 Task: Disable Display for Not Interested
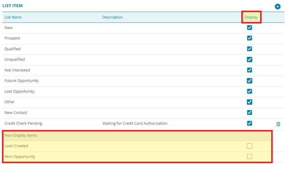coord(249,70)
